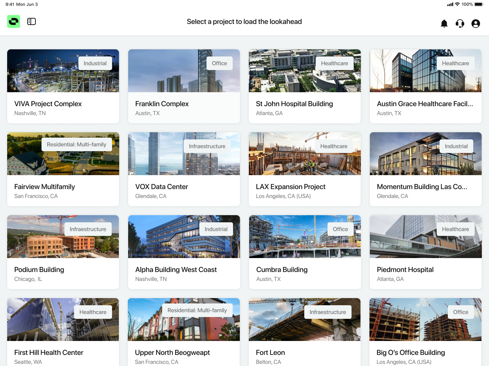Click the VOX Data Center thumbnail image
This screenshot has height=366, width=489.
184,154
